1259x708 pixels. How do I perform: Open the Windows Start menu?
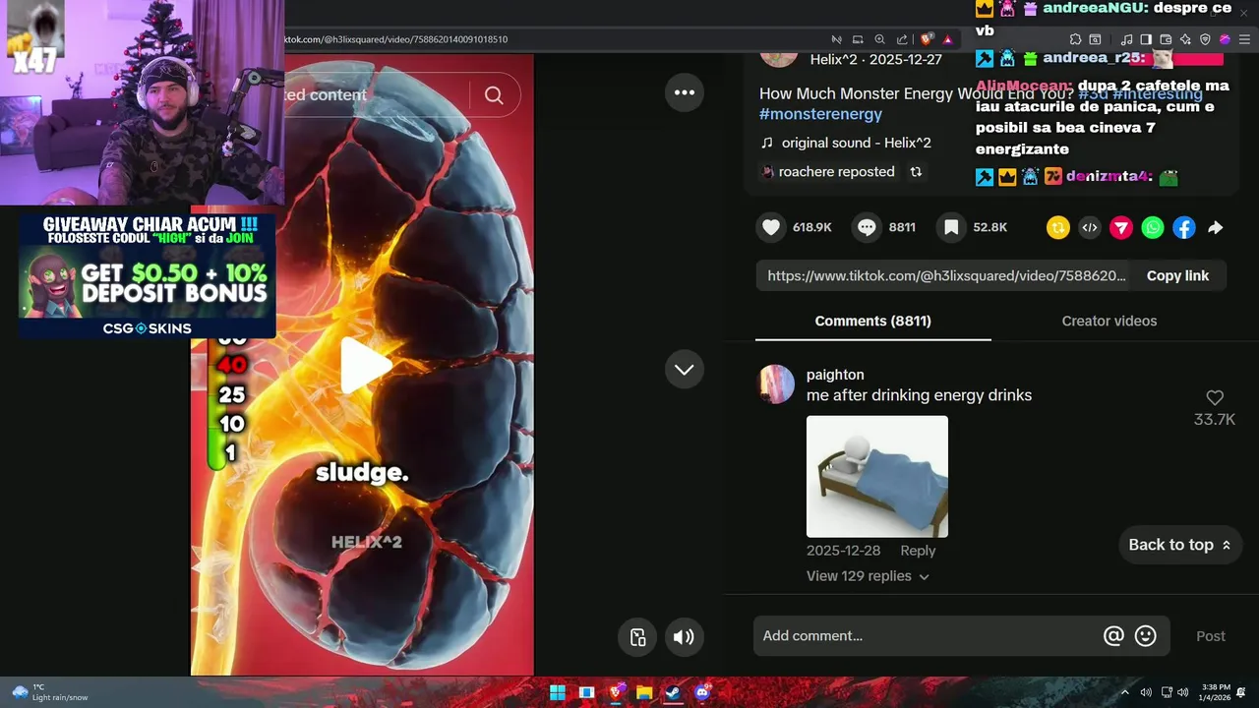pos(558,692)
